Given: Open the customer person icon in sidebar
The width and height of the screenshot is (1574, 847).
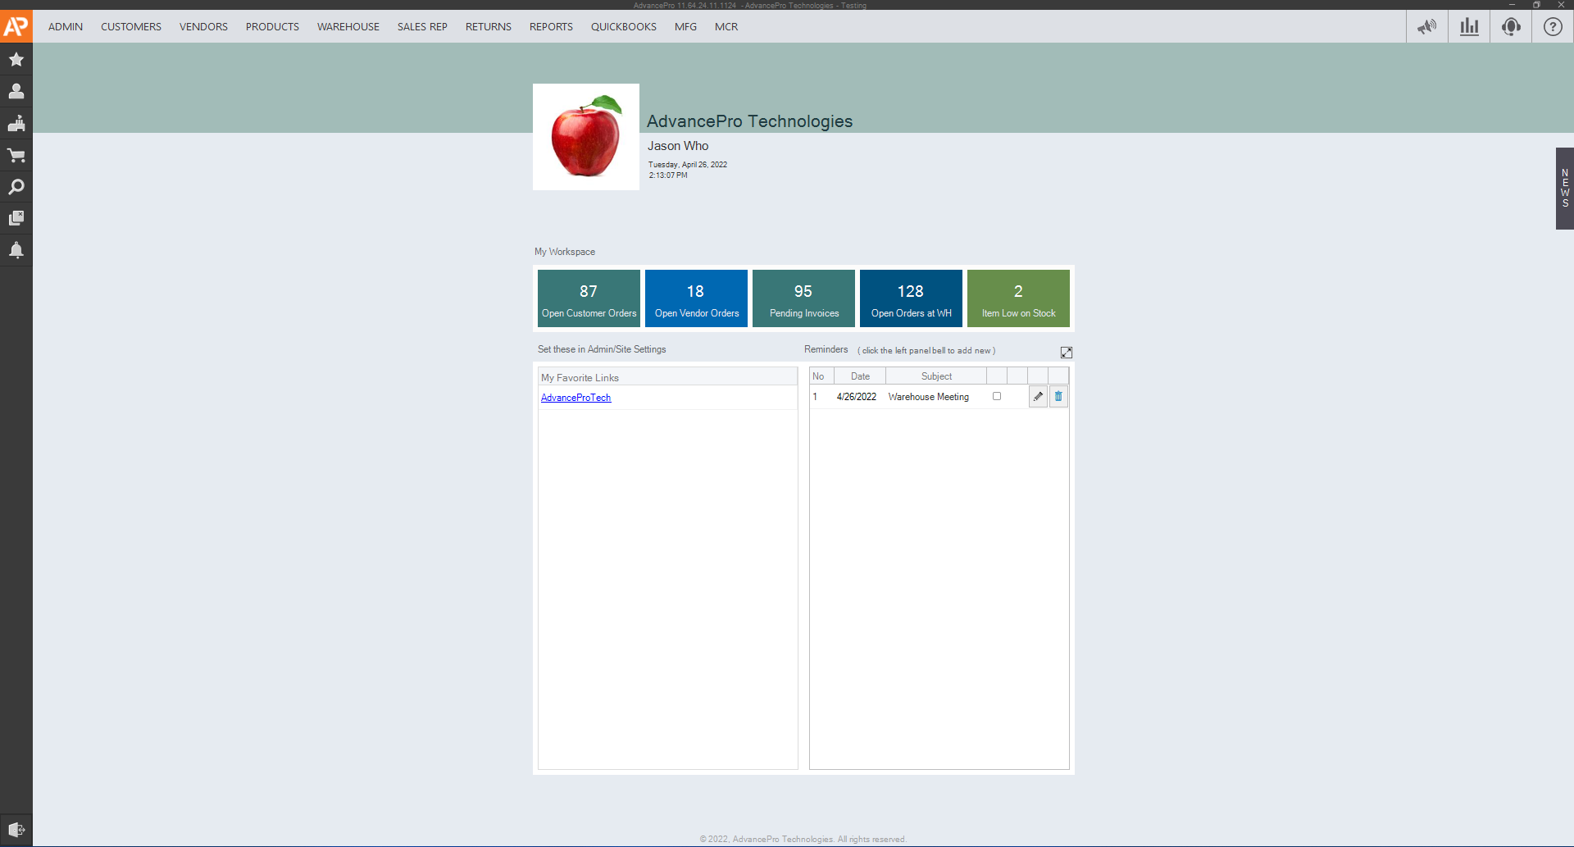Looking at the screenshot, I should point(16,91).
